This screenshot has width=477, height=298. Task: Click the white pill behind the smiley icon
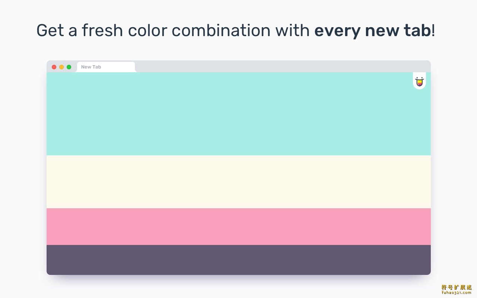(x=420, y=81)
